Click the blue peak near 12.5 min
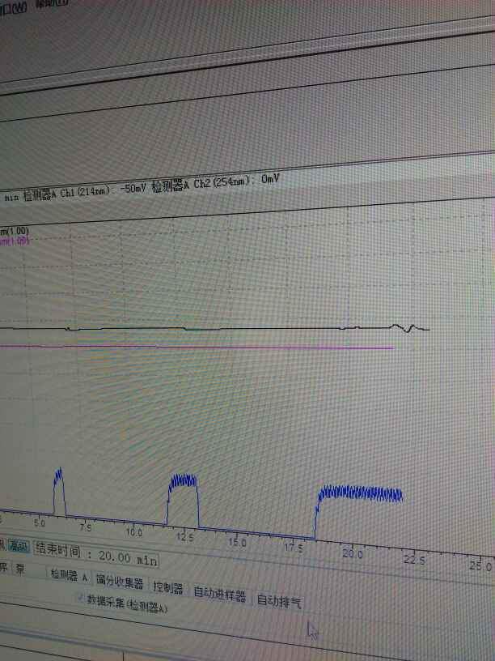 (x=183, y=501)
